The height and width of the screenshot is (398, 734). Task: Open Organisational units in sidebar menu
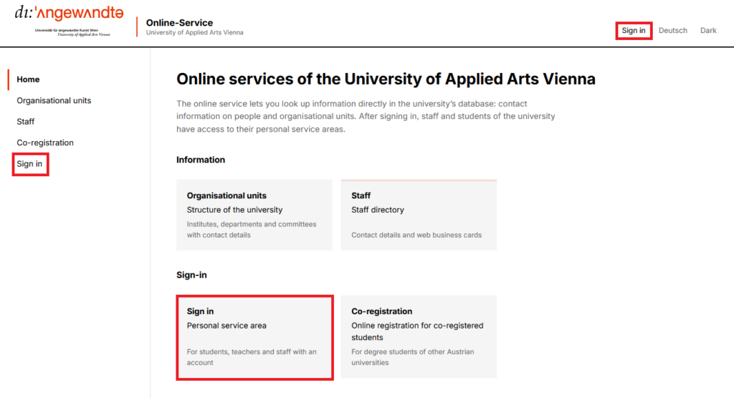pos(54,100)
